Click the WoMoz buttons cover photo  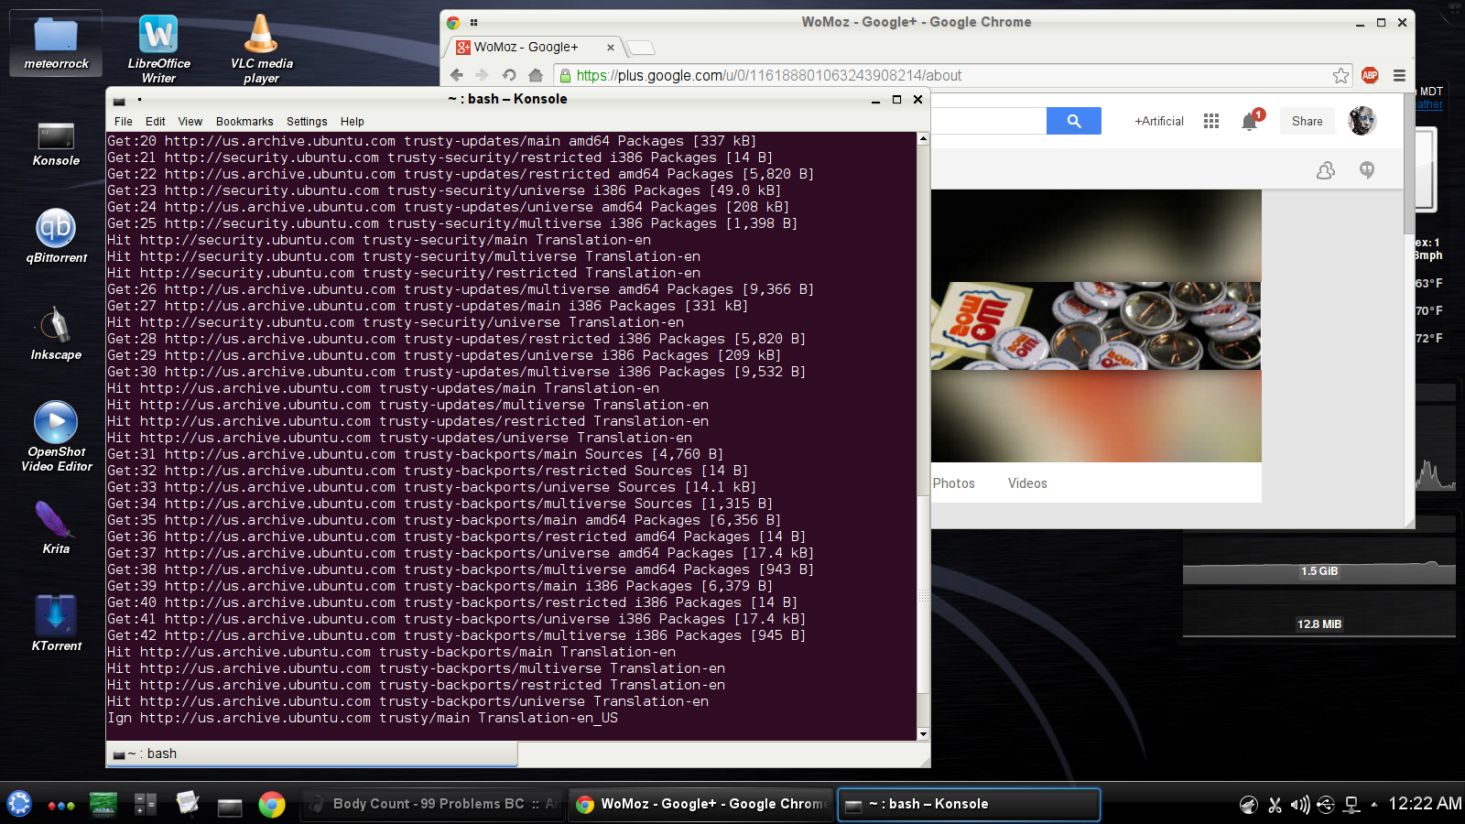click(x=1096, y=325)
